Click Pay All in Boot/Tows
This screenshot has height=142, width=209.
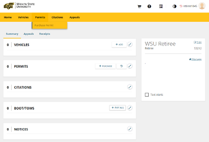pyautogui.click(x=118, y=108)
